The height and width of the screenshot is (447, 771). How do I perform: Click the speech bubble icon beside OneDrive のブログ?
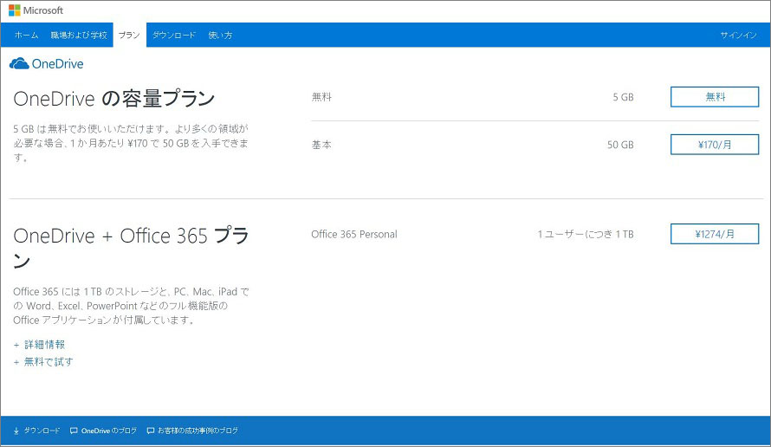(74, 431)
